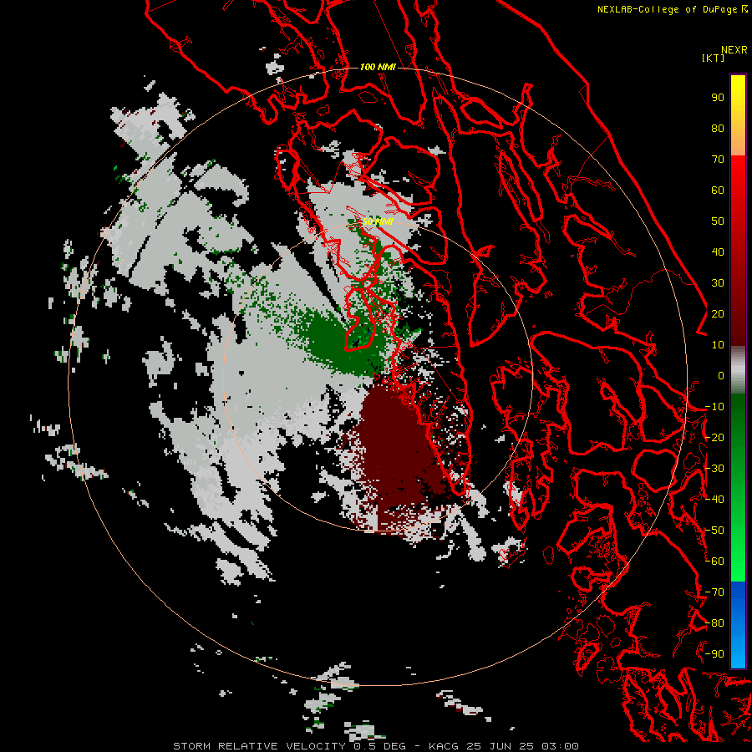Click the -20 value on the velocity scale
752x752 pixels.
[714, 438]
